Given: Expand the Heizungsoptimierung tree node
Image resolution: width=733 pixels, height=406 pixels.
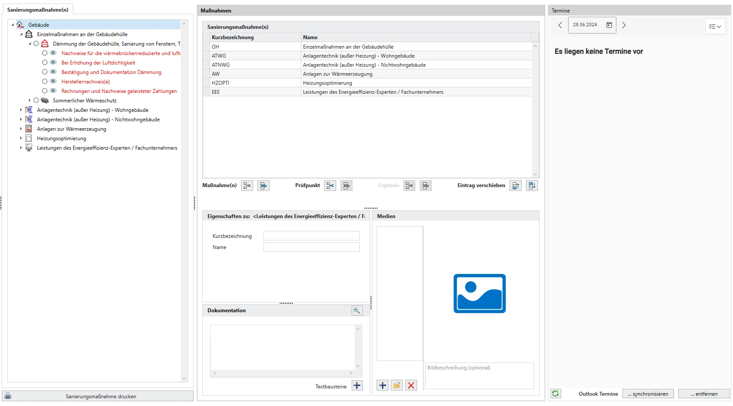Looking at the screenshot, I should [21, 138].
